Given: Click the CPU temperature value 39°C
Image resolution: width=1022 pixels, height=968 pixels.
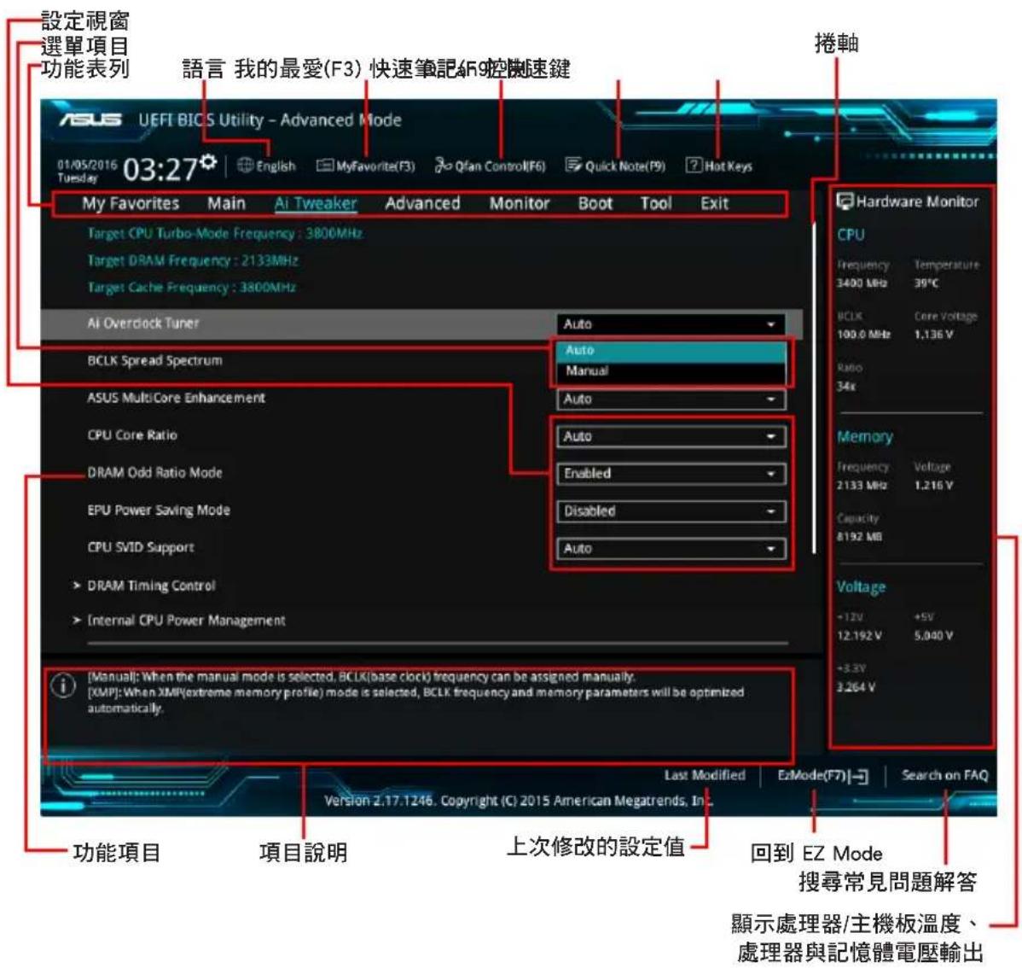Looking at the screenshot, I should (926, 283).
